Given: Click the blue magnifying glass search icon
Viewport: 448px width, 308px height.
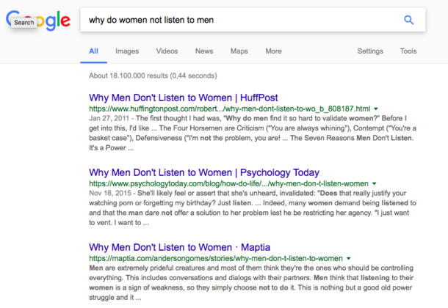Looking at the screenshot, I should click(408, 20).
